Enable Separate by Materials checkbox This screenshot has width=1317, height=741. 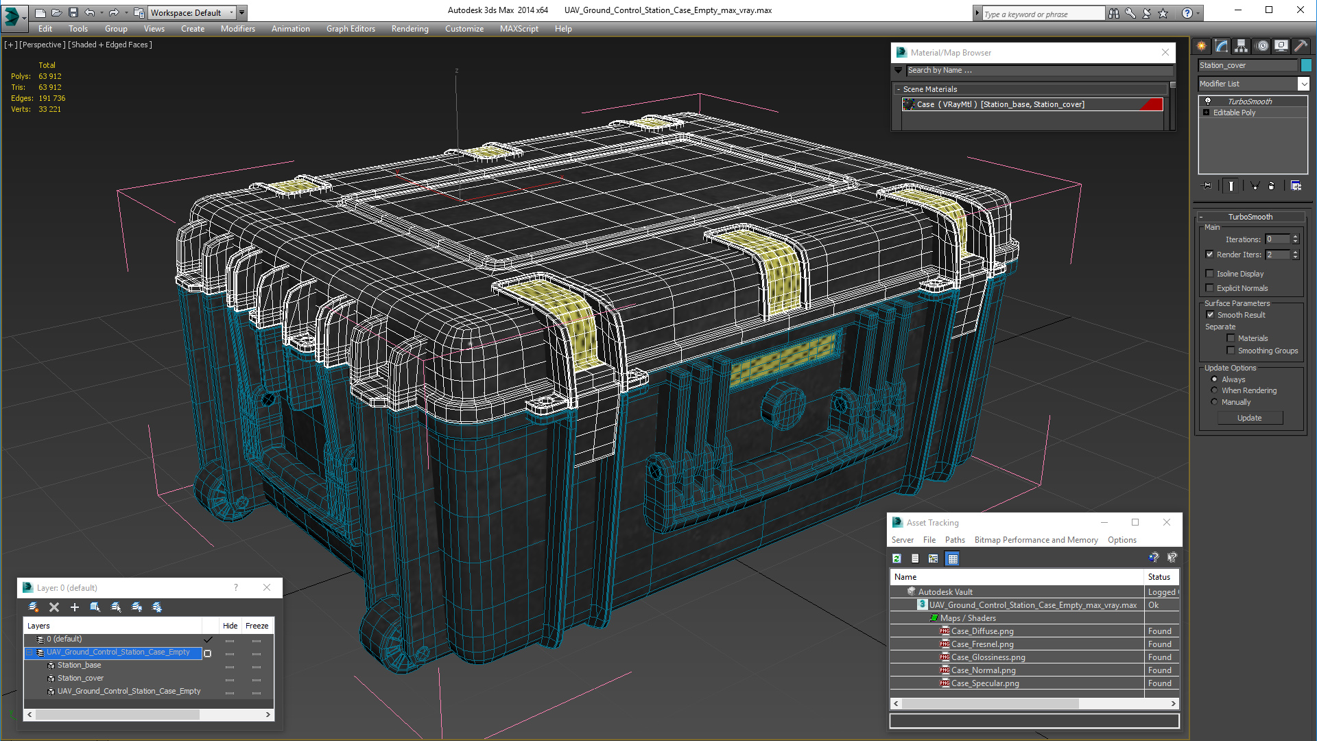coord(1231,338)
